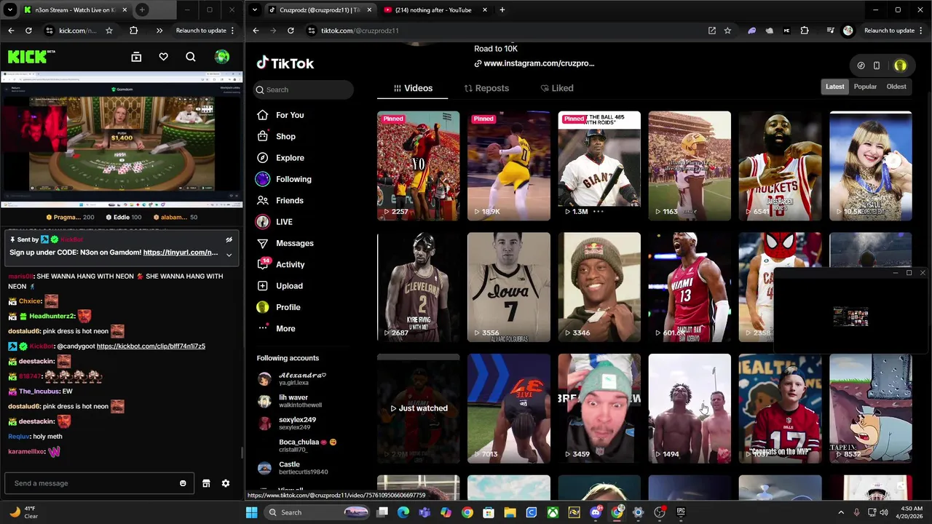This screenshot has width=932, height=524.
Task: Expand the pinned message chevron
Action: coord(229,255)
